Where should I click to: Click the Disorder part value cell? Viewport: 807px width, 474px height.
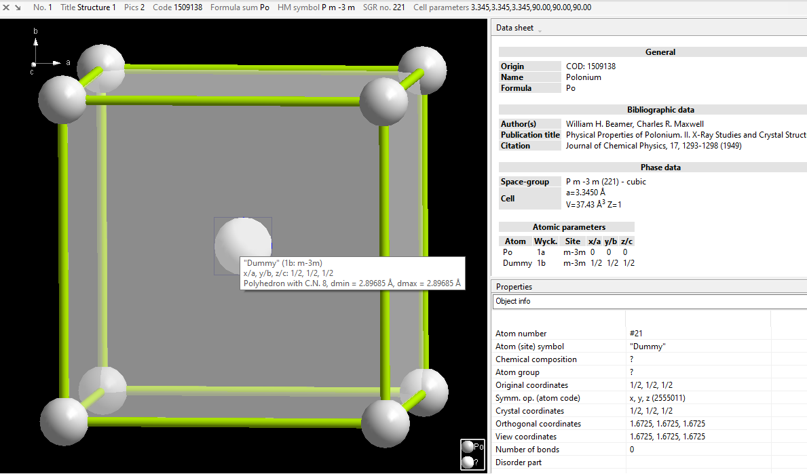click(698, 462)
